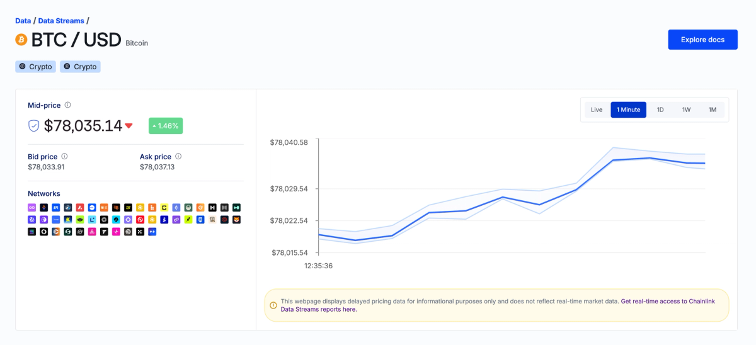Click the green 1.46% change badge

point(166,126)
